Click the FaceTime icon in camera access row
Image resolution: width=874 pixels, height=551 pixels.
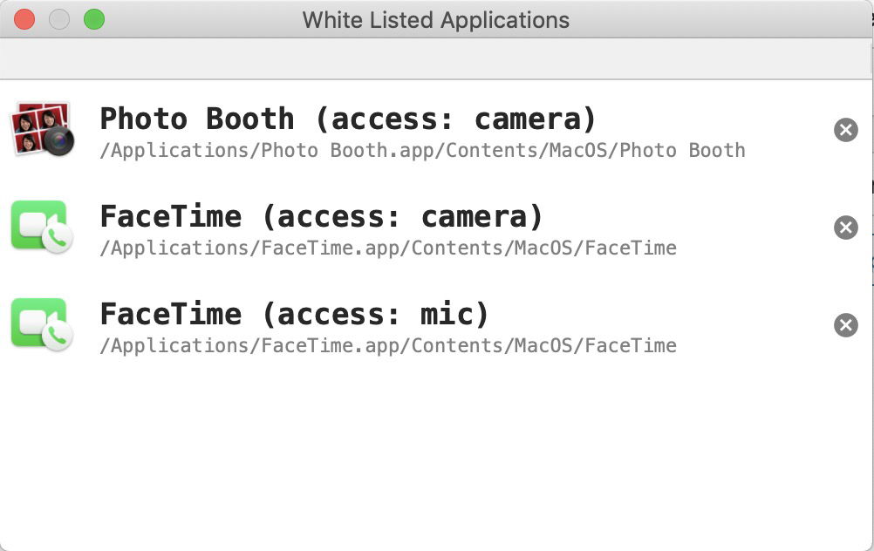(x=39, y=227)
